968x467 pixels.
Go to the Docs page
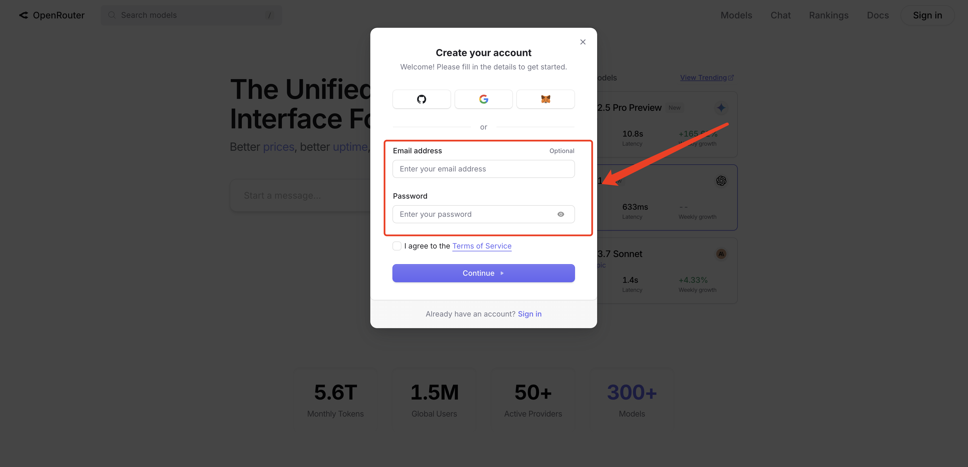pyautogui.click(x=878, y=15)
